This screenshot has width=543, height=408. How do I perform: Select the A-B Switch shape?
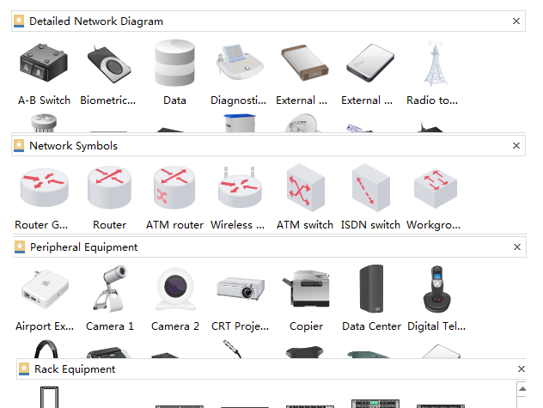click(44, 63)
